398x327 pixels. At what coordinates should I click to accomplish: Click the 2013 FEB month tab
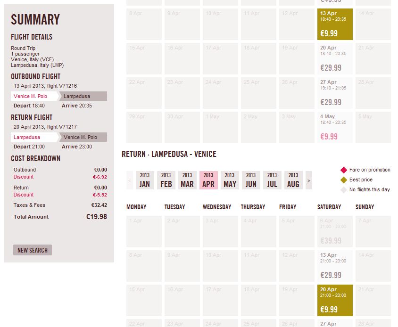coord(166,180)
